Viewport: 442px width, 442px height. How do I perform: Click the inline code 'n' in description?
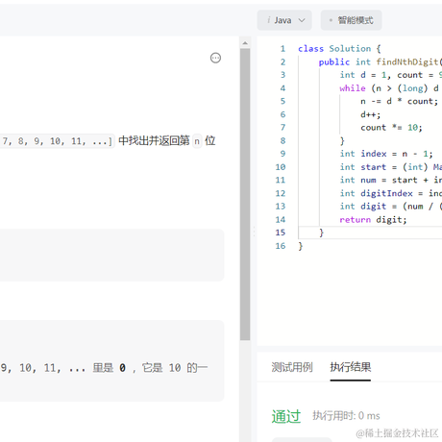click(197, 141)
